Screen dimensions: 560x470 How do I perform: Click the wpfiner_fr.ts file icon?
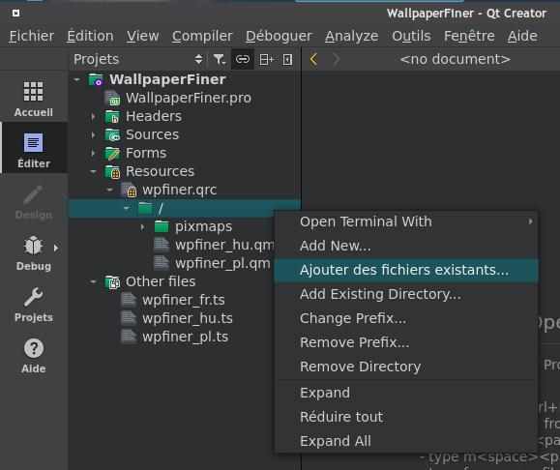click(129, 300)
